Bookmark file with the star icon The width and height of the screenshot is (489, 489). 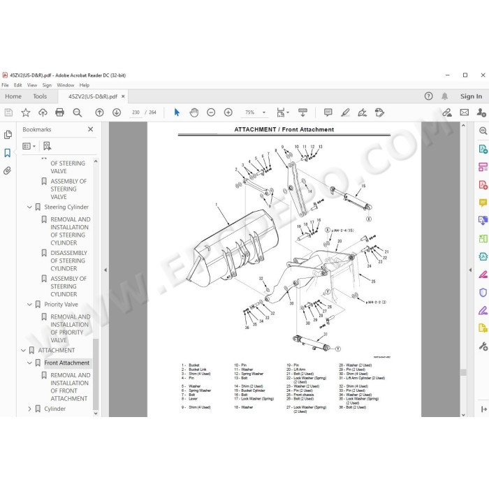26,112
